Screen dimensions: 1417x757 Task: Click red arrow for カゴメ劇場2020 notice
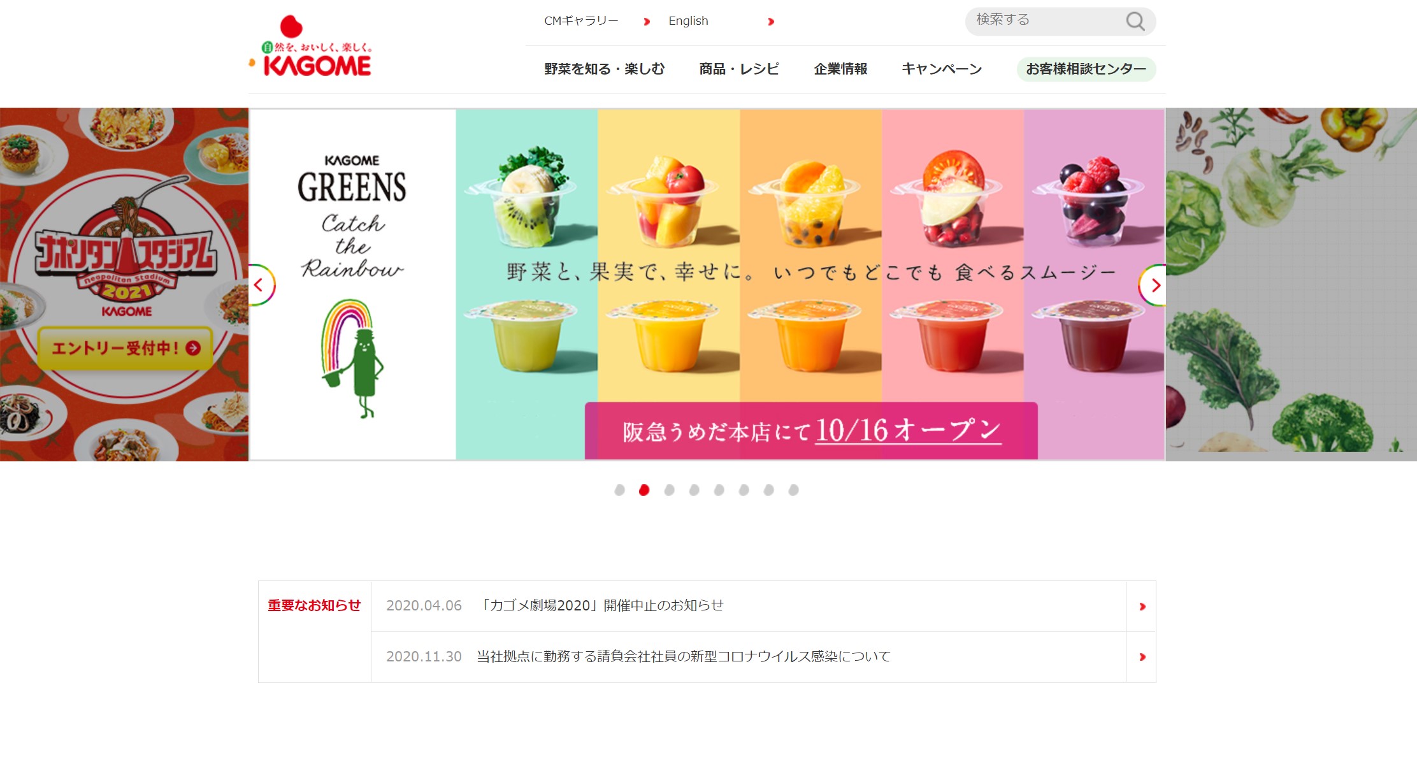coord(1142,607)
